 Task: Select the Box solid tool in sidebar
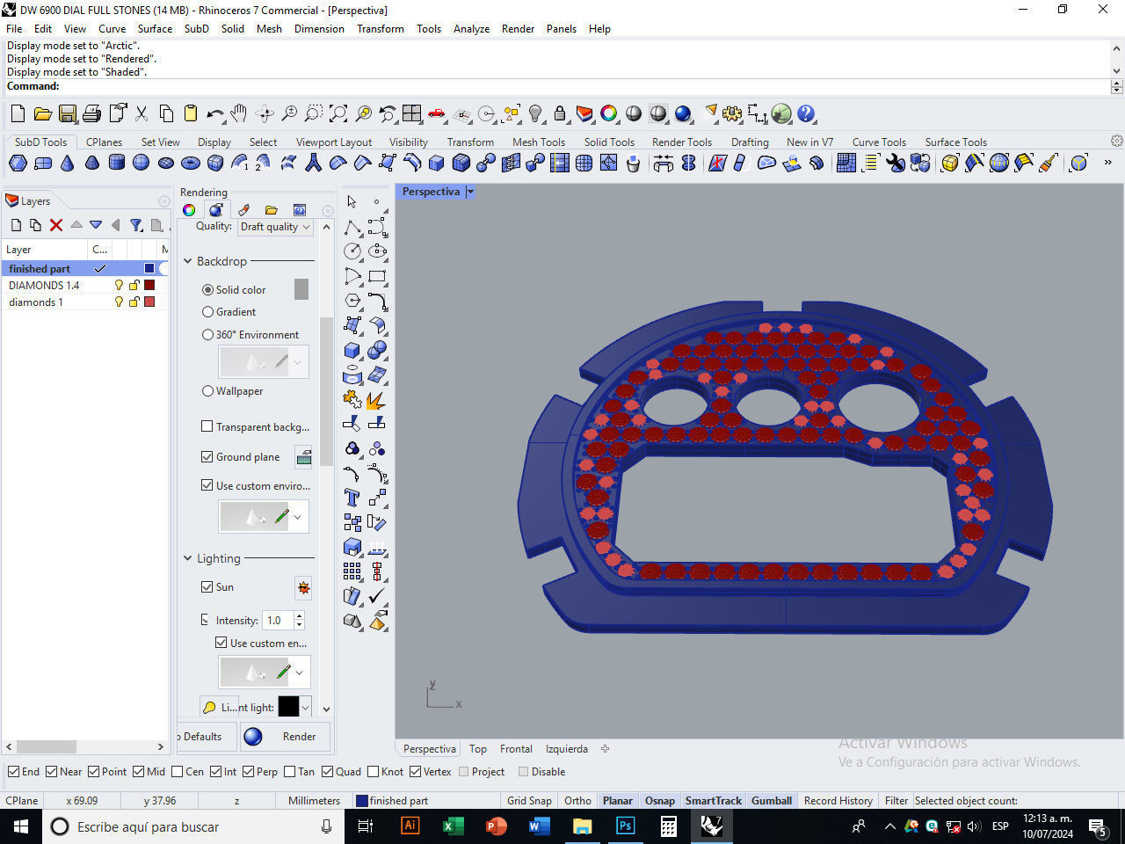click(352, 350)
